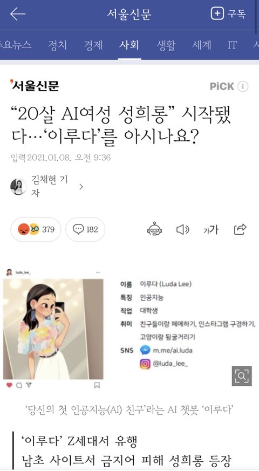Screen dimensions: 259x471
Task: Switch to the 경제 tab
Action: click(x=93, y=45)
